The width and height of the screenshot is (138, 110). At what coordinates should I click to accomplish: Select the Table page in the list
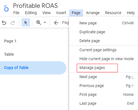(33, 54)
